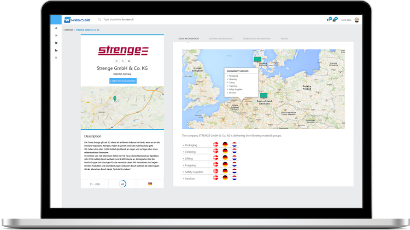This screenshot has height=230, width=410.
Task: Click green marker over Denmark on map
Action: [258, 59]
